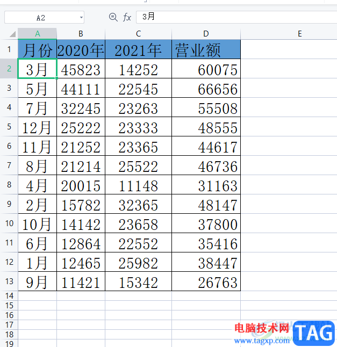Viewport: 337px width, 347px height.
Task: Select cell containing 55508
Action: tap(206, 107)
